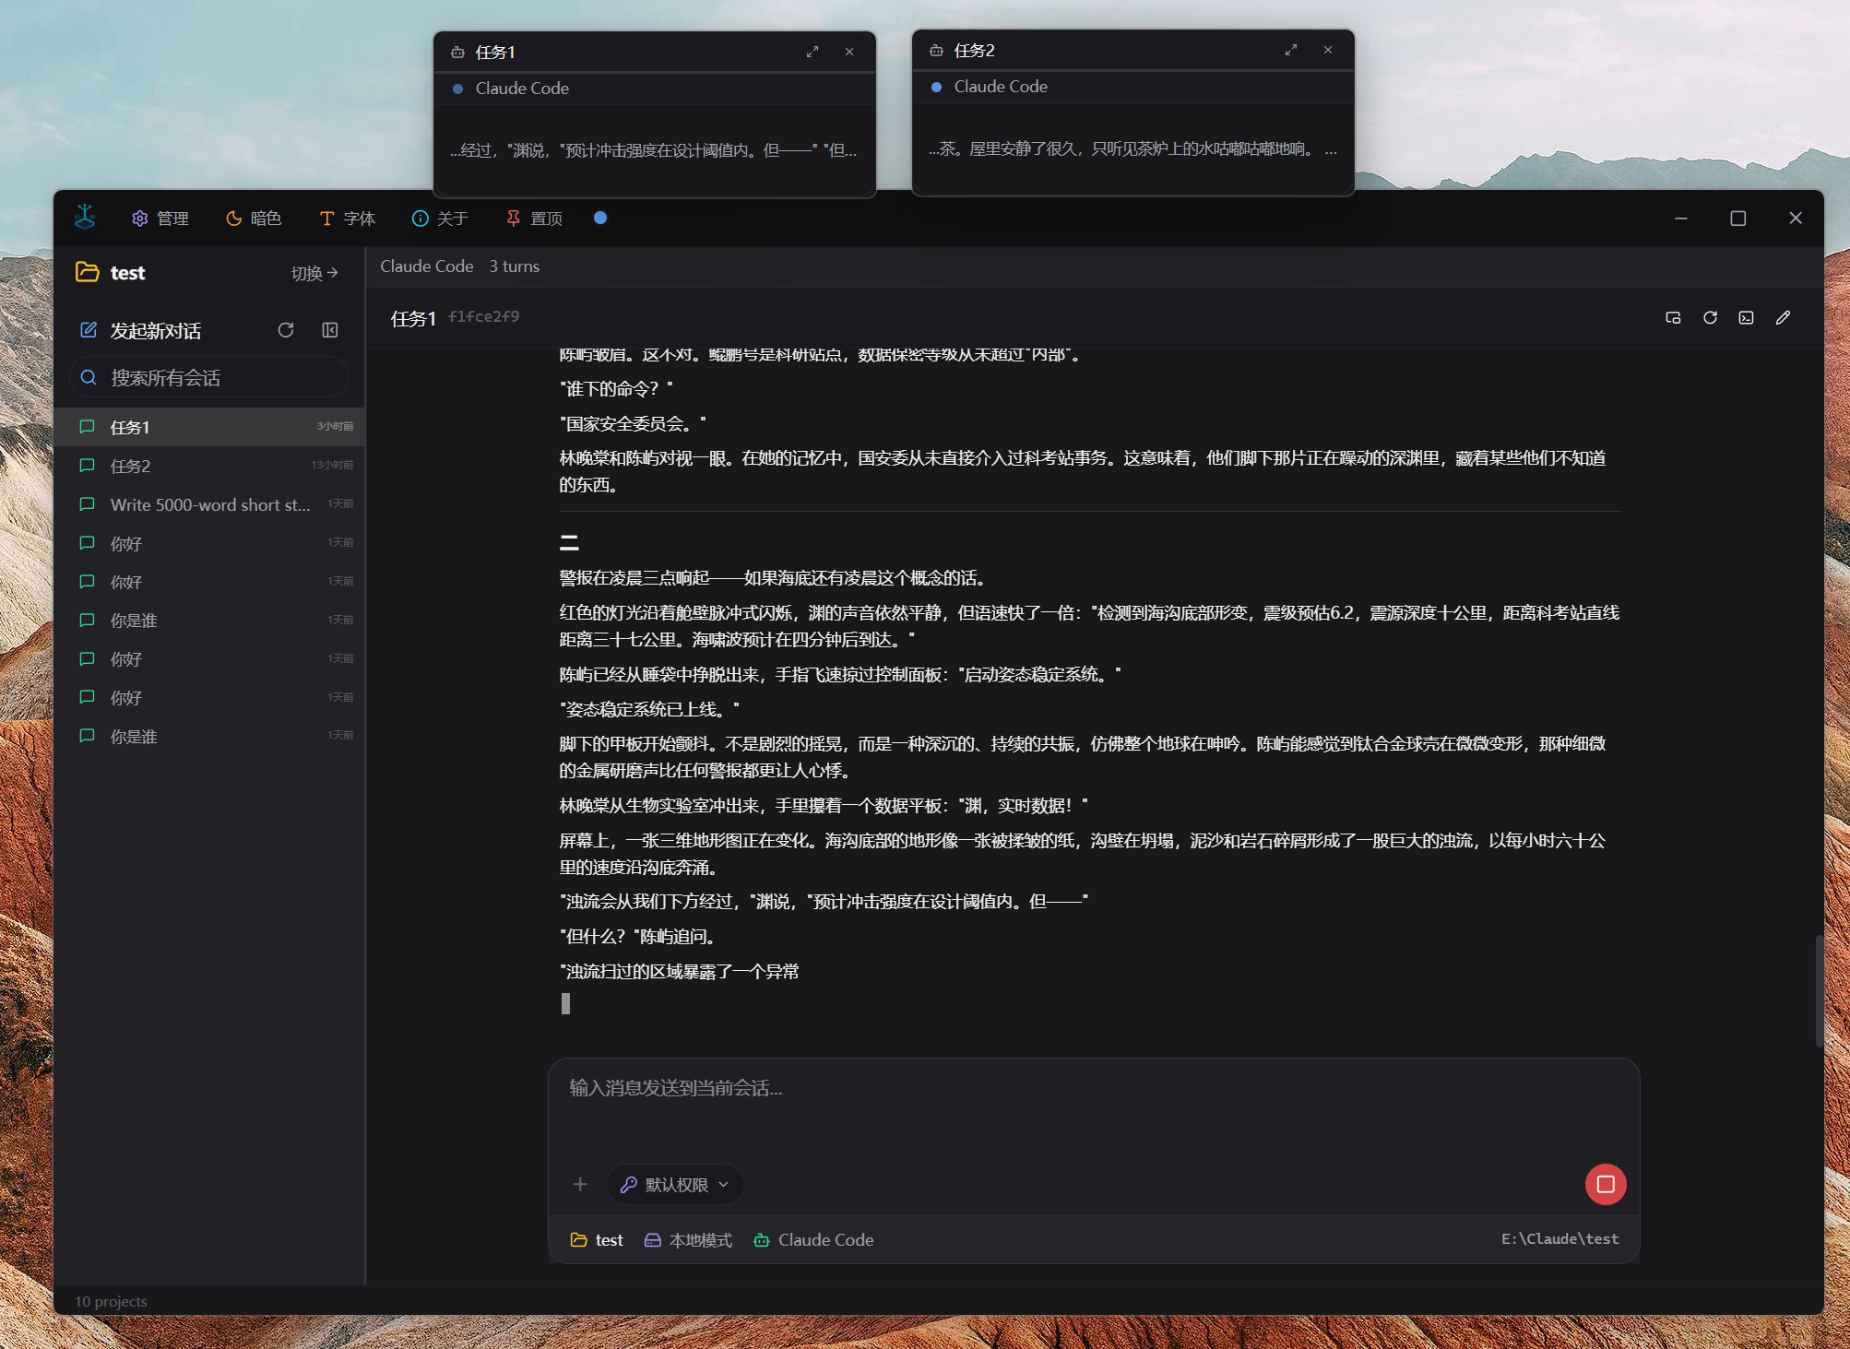Expand 任务1 floating window

coord(812,52)
